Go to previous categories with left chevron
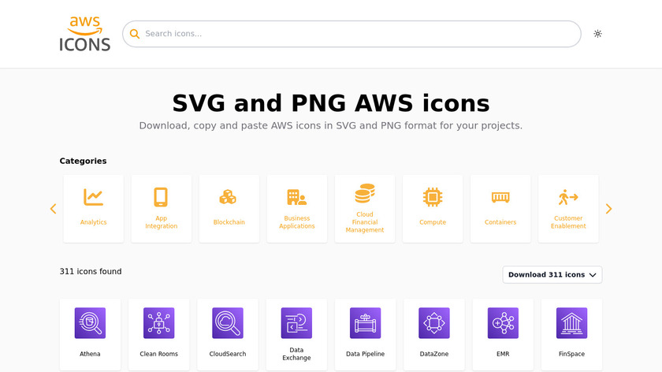662x372 pixels. 54,209
